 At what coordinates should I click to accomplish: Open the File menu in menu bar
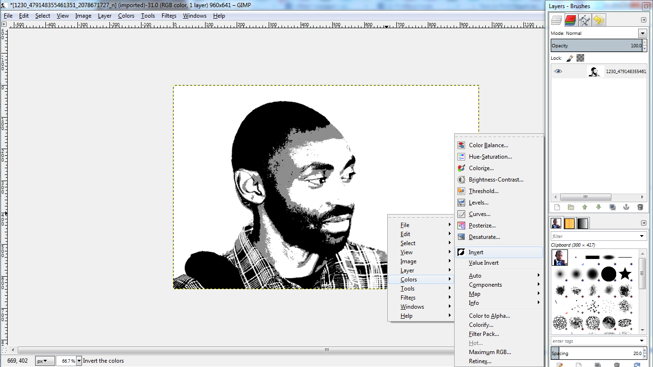(x=8, y=16)
